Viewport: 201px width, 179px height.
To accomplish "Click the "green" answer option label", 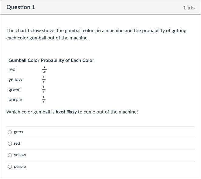I will (x=19, y=132).
